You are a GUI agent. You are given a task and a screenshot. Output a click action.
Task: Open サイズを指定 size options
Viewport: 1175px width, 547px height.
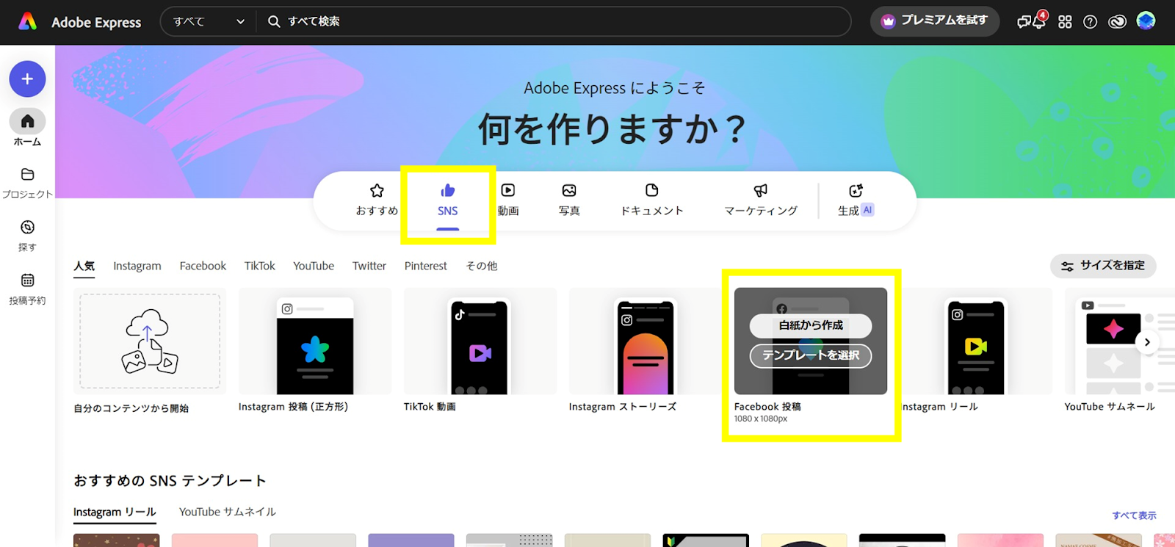[1102, 266]
